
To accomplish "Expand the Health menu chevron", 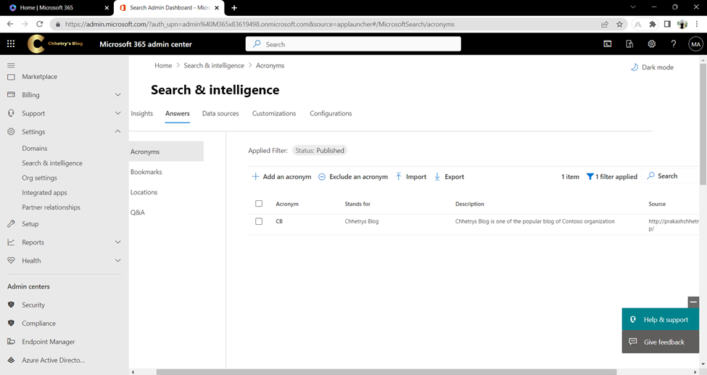I will pos(117,260).
